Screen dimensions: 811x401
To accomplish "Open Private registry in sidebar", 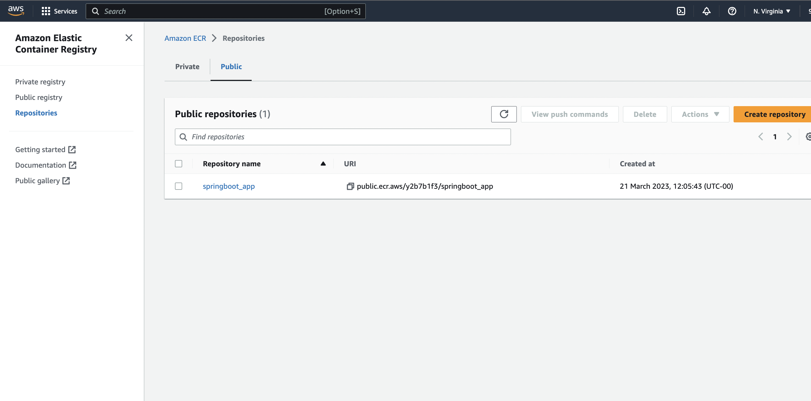I will [40, 82].
